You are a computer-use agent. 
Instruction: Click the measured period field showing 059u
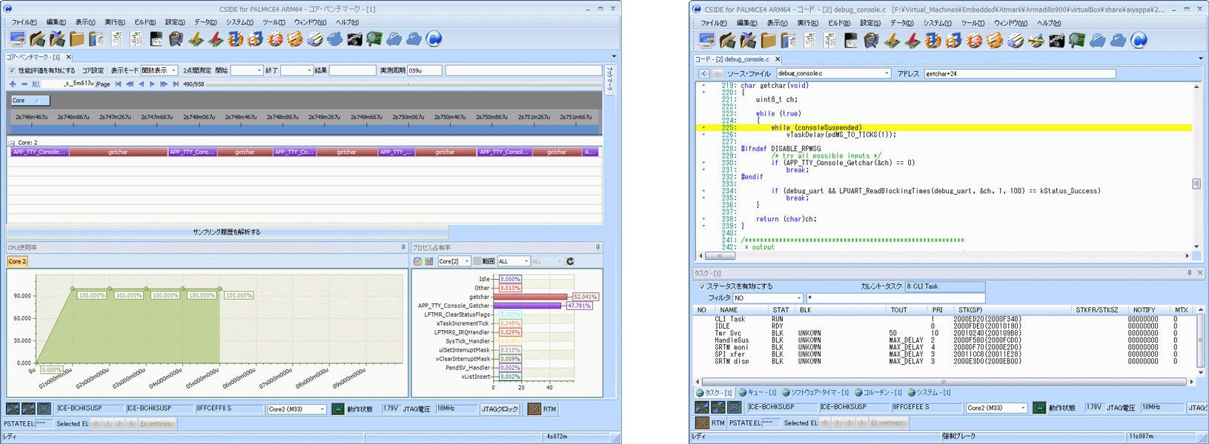[424, 70]
